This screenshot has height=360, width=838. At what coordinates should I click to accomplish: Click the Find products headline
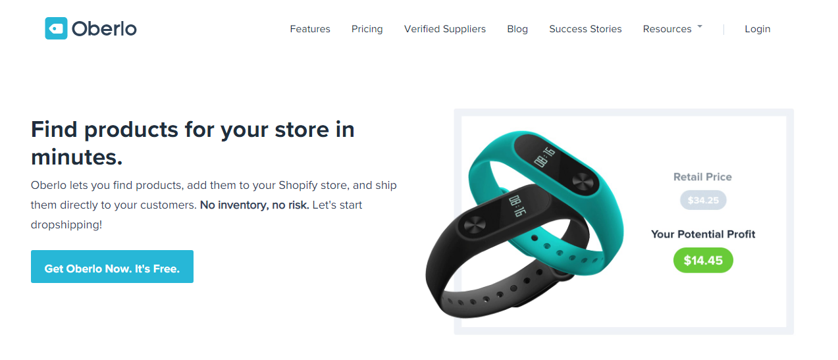point(193,143)
